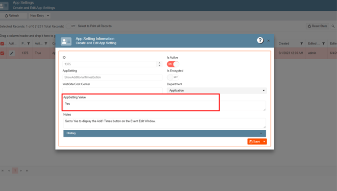Go to the next page of records
Image resolution: width=337 pixels, height=191 pixels.
pyautogui.click(x=21, y=171)
